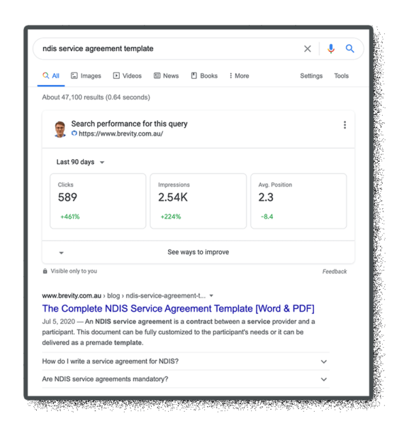Open The Complete NDIS Service Agreement Template result
The image size is (397, 426).
(x=178, y=309)
